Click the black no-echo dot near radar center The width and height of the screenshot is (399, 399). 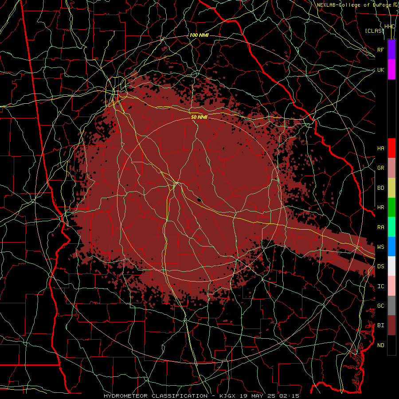tap(199, 199)
